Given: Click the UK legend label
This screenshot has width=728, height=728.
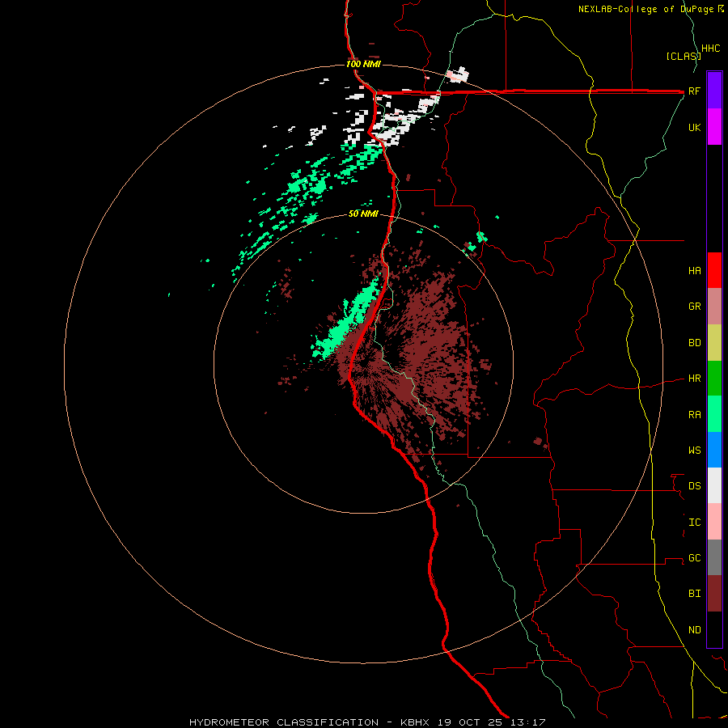Looking at the screenshot, I should [694, 127].
